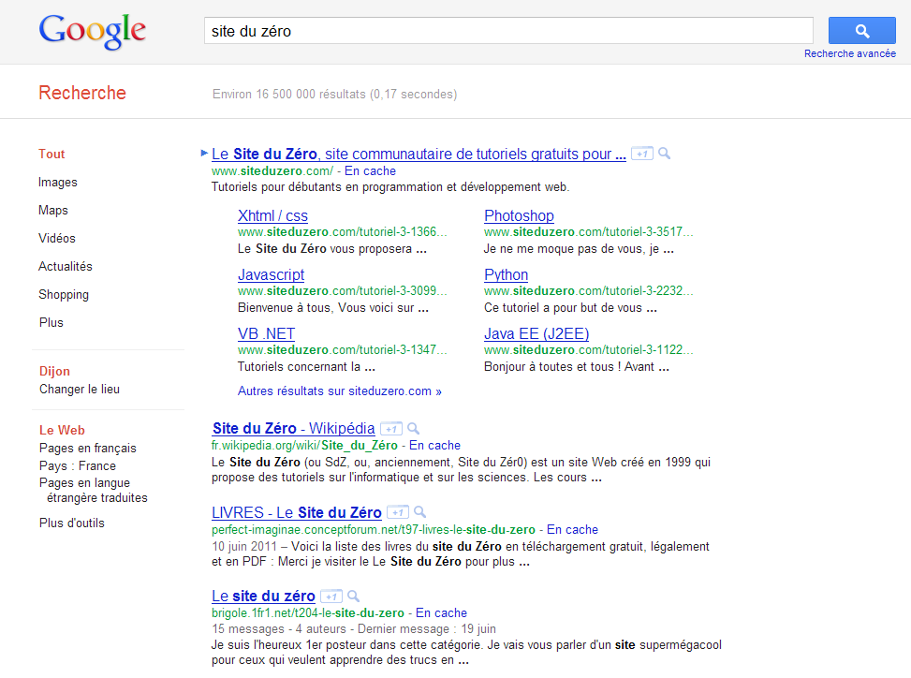Expand the Plus search categories
The height and width of the screenshot is (678, 911).
[x=51, y=322]
